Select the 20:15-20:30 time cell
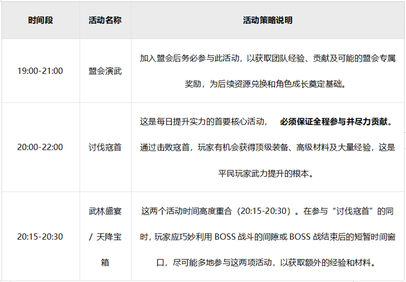Image resolution: width=406 pixels, height=282 pixels. click(40, 237)
